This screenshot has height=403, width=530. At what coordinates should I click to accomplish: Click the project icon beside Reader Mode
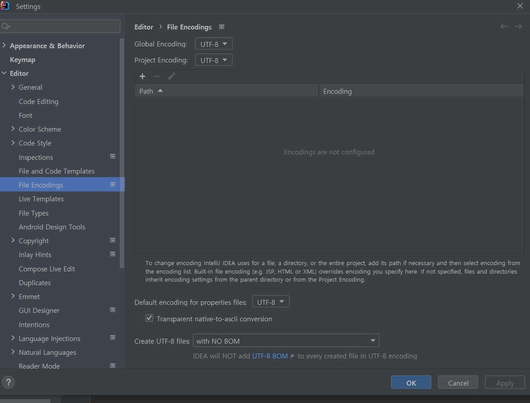[113, 366]
